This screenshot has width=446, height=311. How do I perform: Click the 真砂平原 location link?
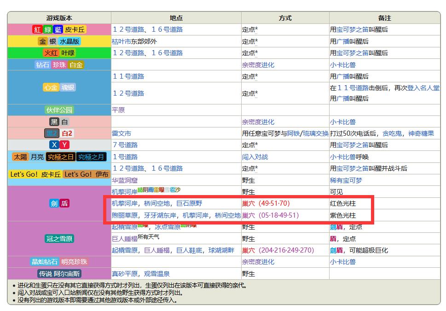(x=125, y=274)
